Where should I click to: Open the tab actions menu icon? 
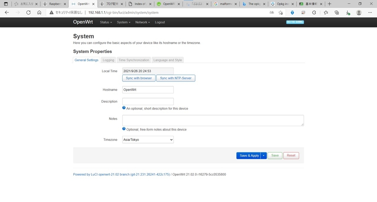click(6, 4)
